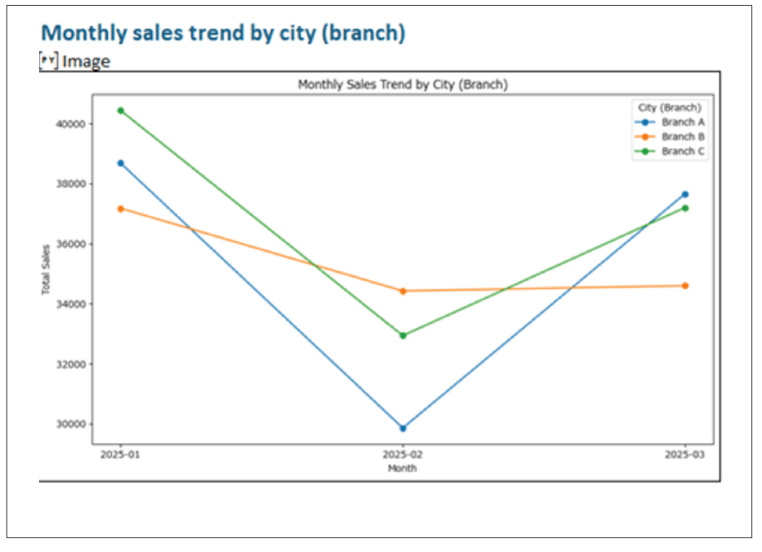Click Branch A's data point at 2025-01

(121, 163)
